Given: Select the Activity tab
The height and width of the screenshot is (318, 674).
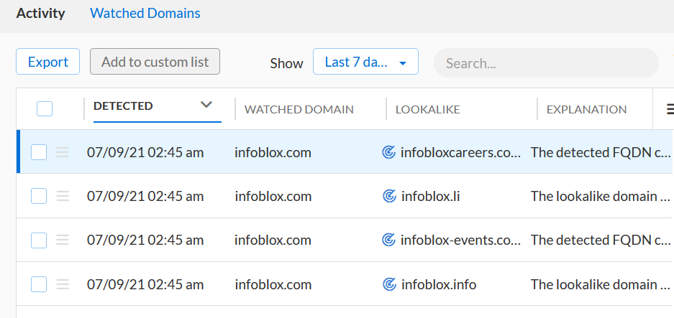Looking at the screenshot, I should 40,14.
